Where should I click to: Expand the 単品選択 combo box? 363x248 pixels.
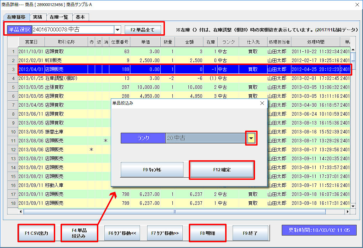click(x=118, y=30)
